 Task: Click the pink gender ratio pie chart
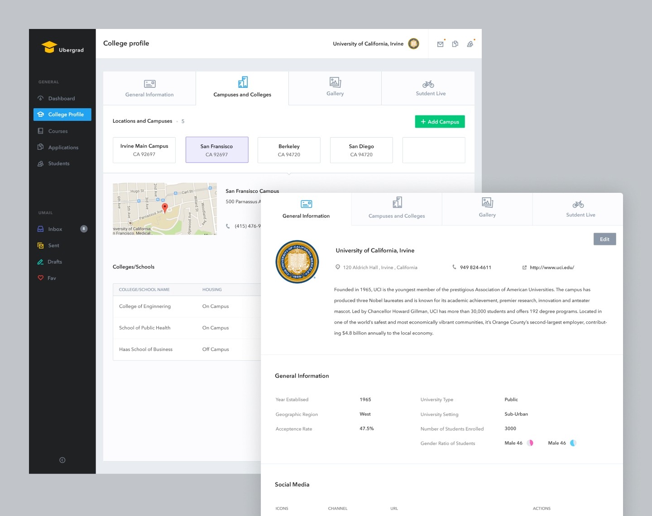pos(530,443)
